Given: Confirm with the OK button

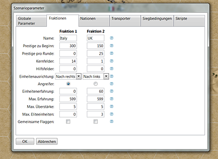Looking at the screenshot, I should point(25,142).
